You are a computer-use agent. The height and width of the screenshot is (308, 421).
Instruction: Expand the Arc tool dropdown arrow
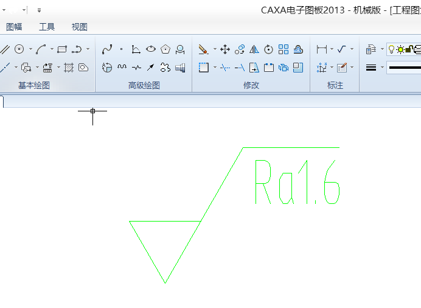point(52,49)
